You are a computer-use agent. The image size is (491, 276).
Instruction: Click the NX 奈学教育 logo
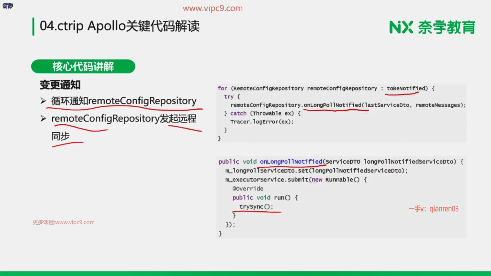(x=432, y=27)
